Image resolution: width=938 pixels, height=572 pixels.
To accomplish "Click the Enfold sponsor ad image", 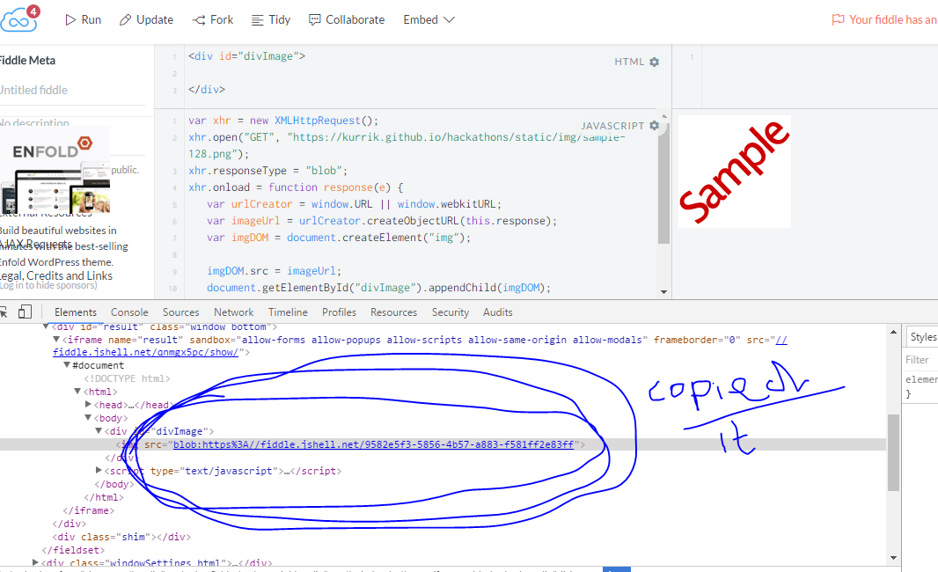I will pos(55,170).
